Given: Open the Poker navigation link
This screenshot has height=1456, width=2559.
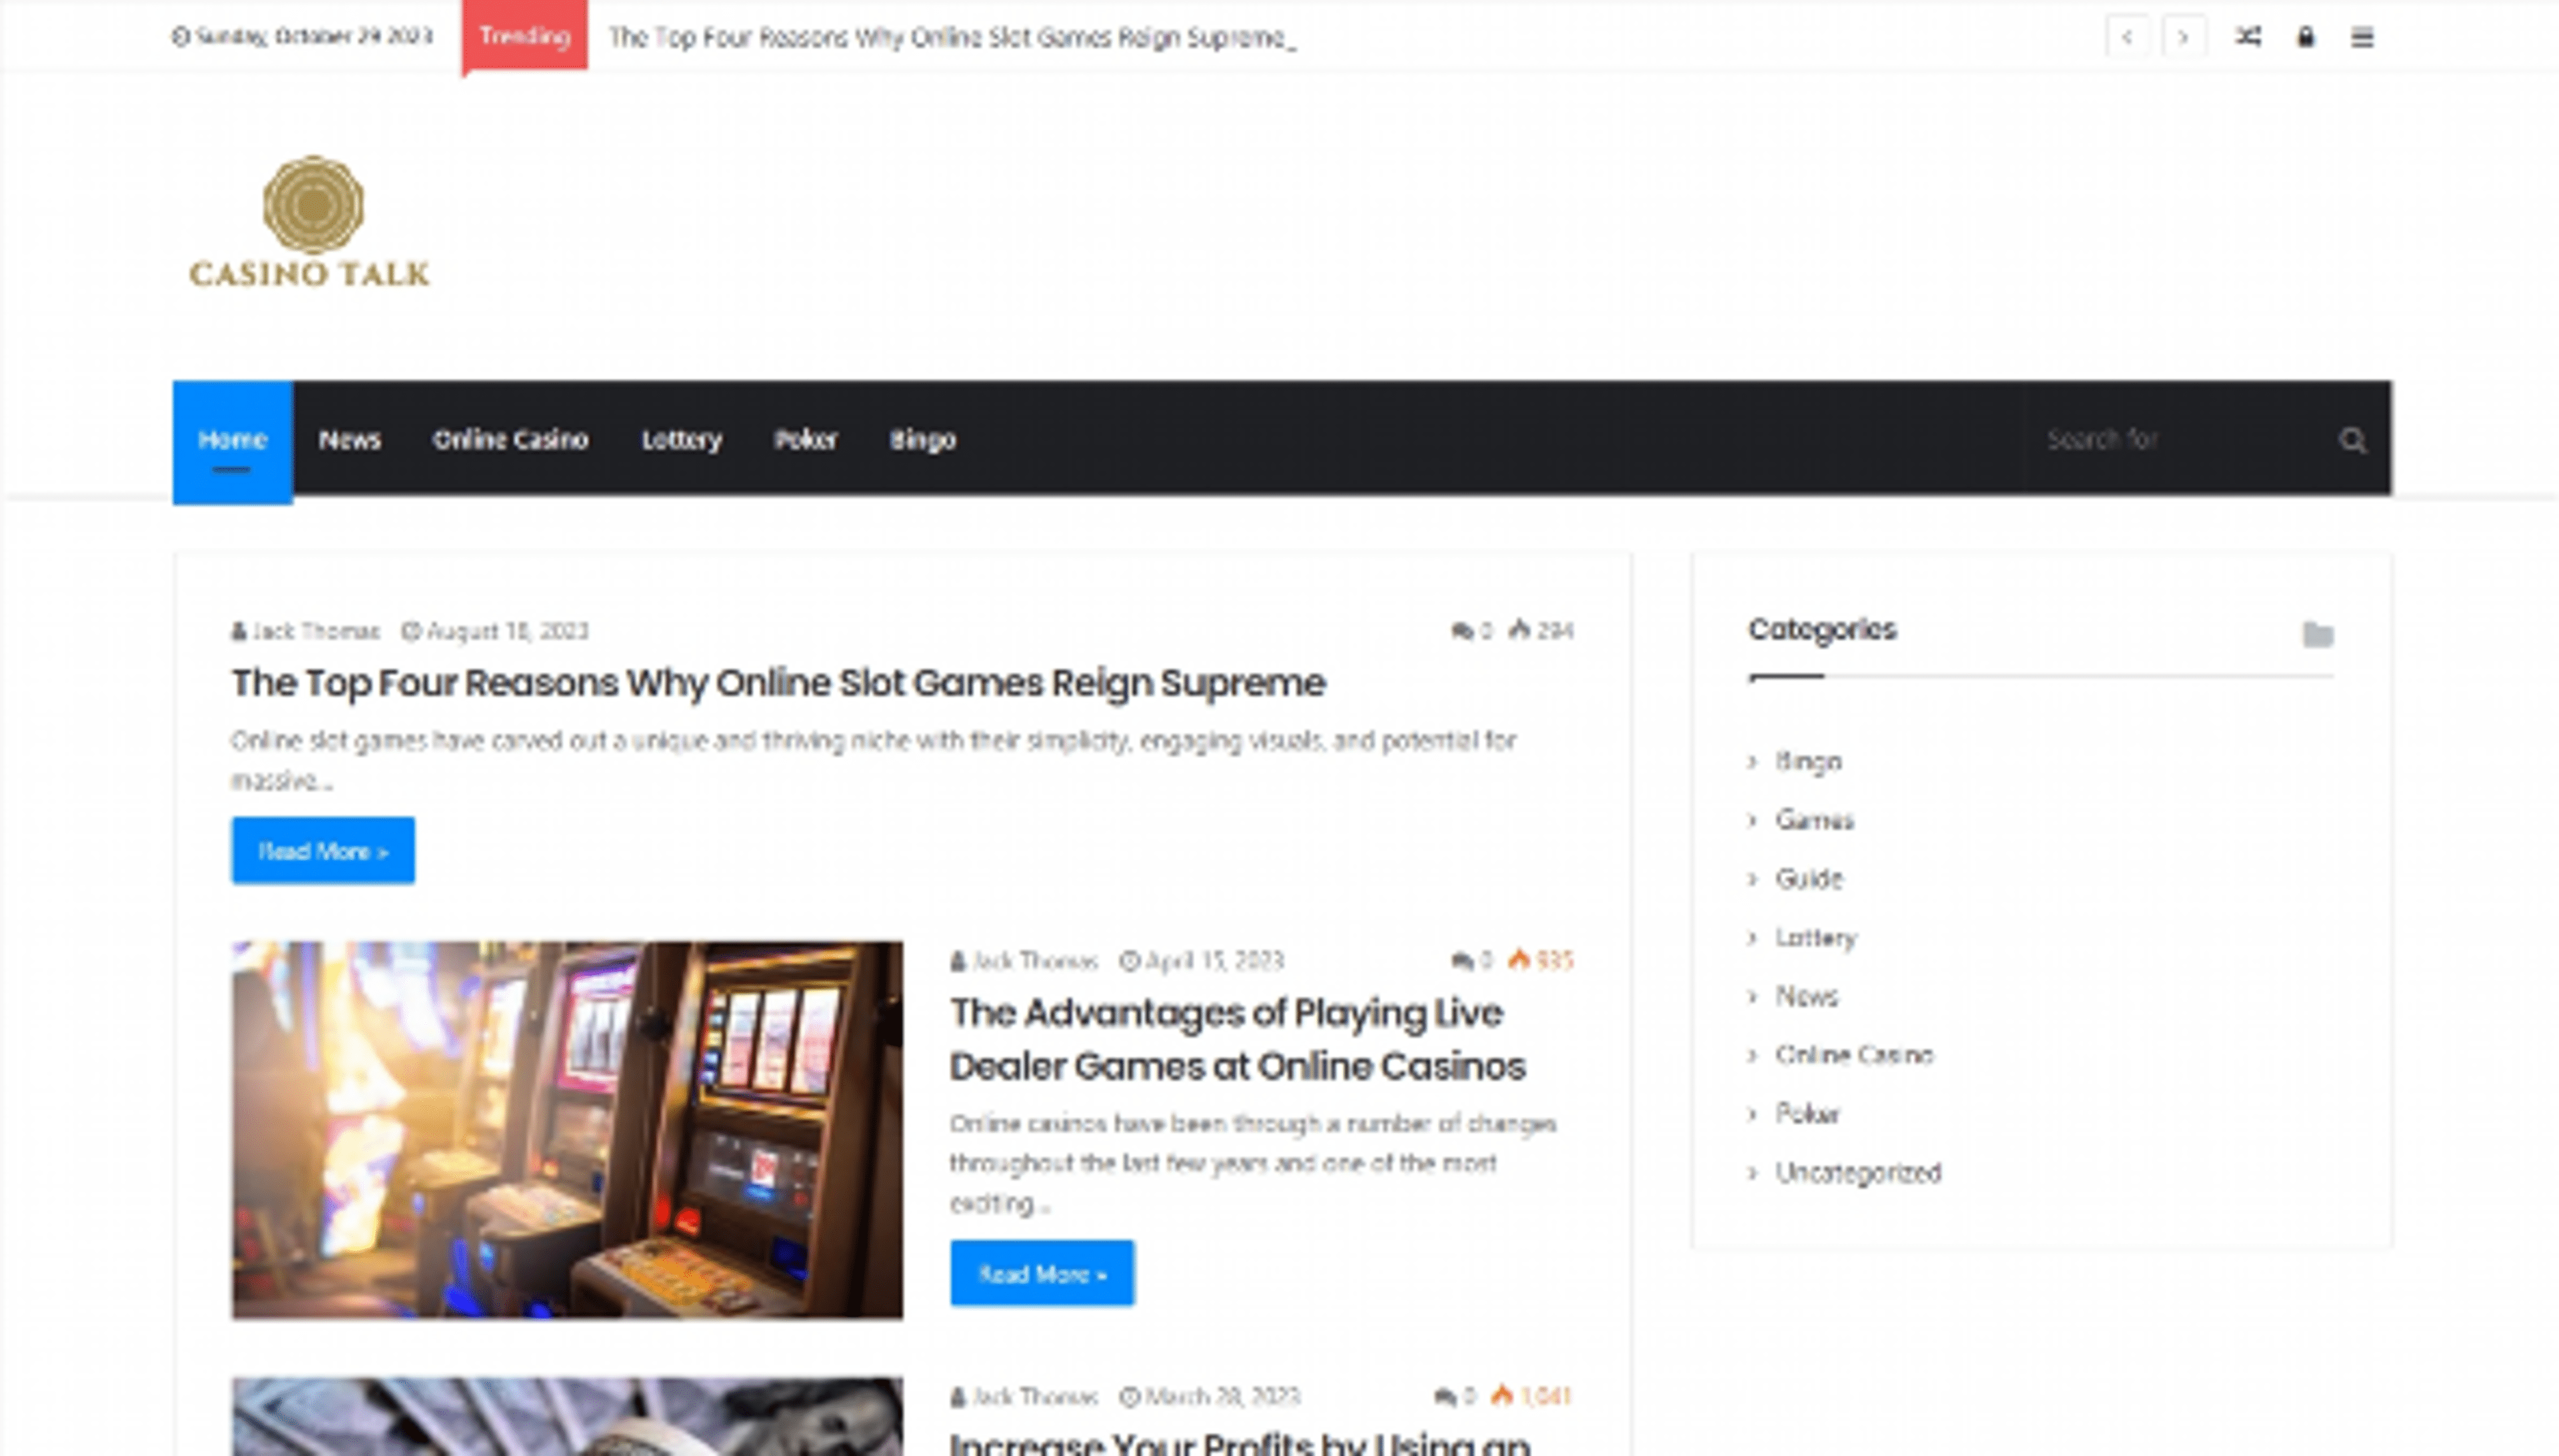Looking at the screenshot, I should click(805, 440).
